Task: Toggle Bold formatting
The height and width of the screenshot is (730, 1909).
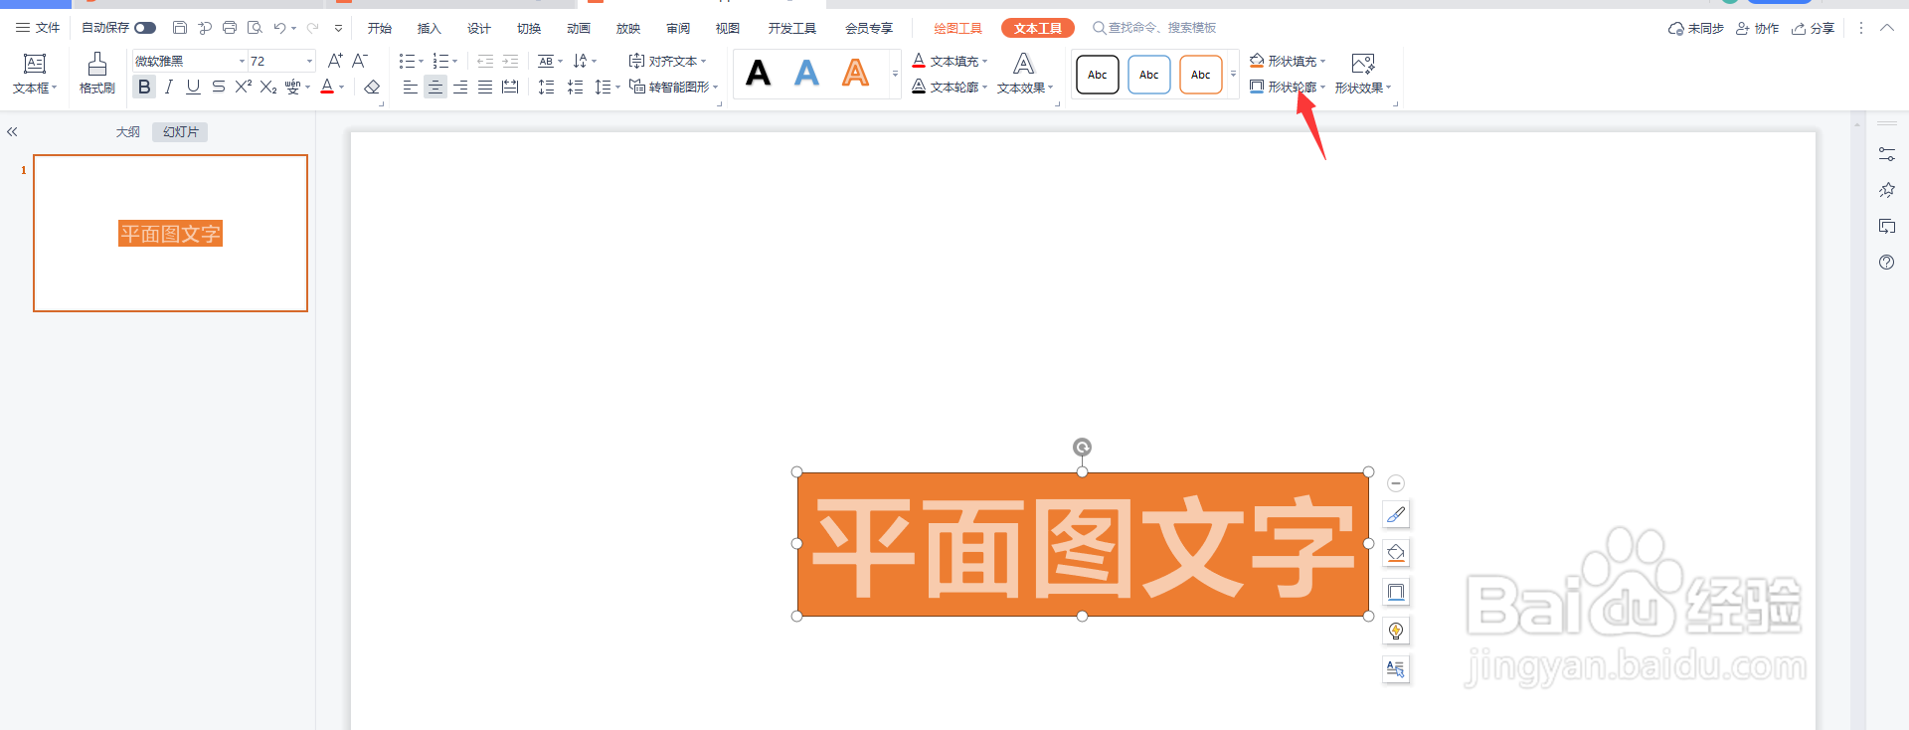Action: point(144,88)
